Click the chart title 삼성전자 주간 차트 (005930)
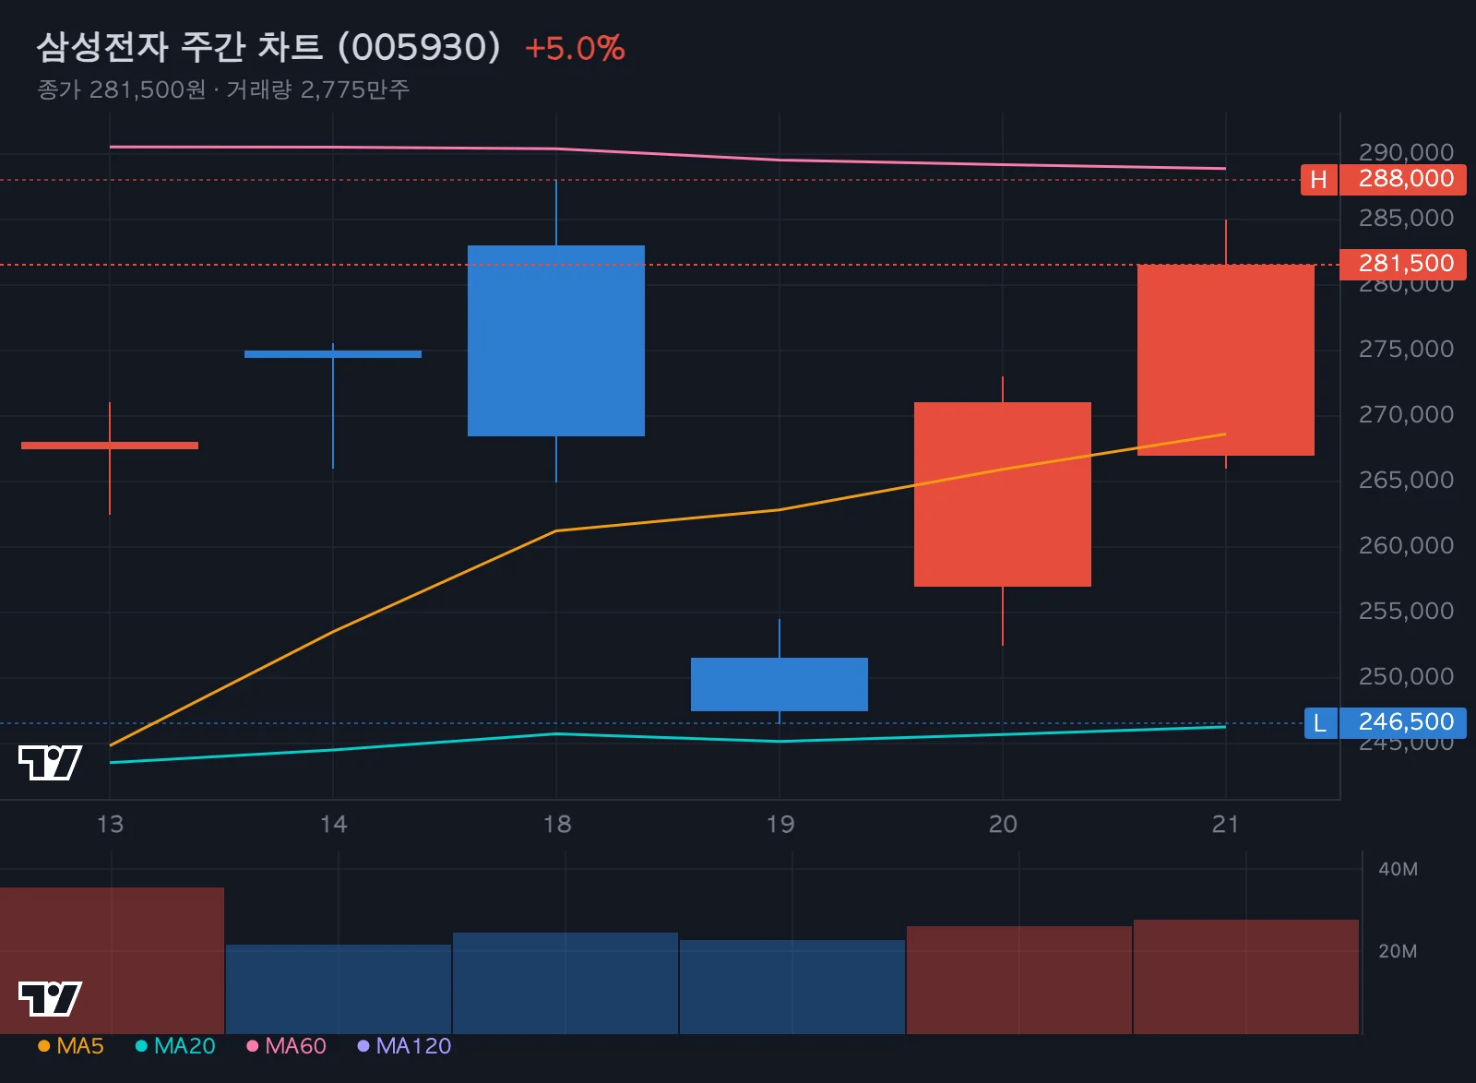This screenshot has width=1476, height=1083. pyautogui.click(x=268, y=47)
